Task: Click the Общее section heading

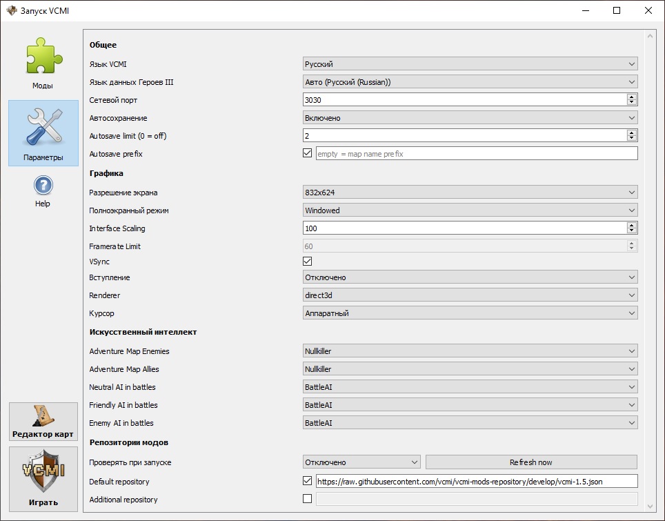Action: (x=103, y=45)
